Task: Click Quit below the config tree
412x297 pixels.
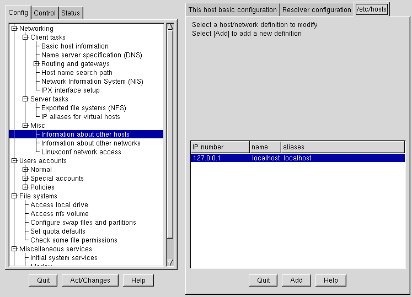Action: tap(44, 280)
